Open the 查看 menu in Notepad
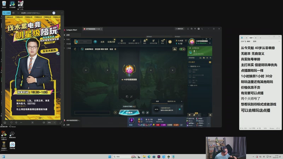The width and height of the screenshot is (283, 159). [255, 41]
